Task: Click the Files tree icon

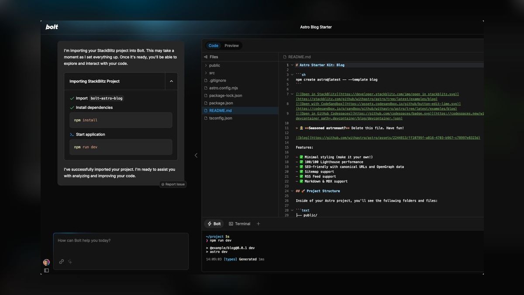Action: [x=206, y=57]
